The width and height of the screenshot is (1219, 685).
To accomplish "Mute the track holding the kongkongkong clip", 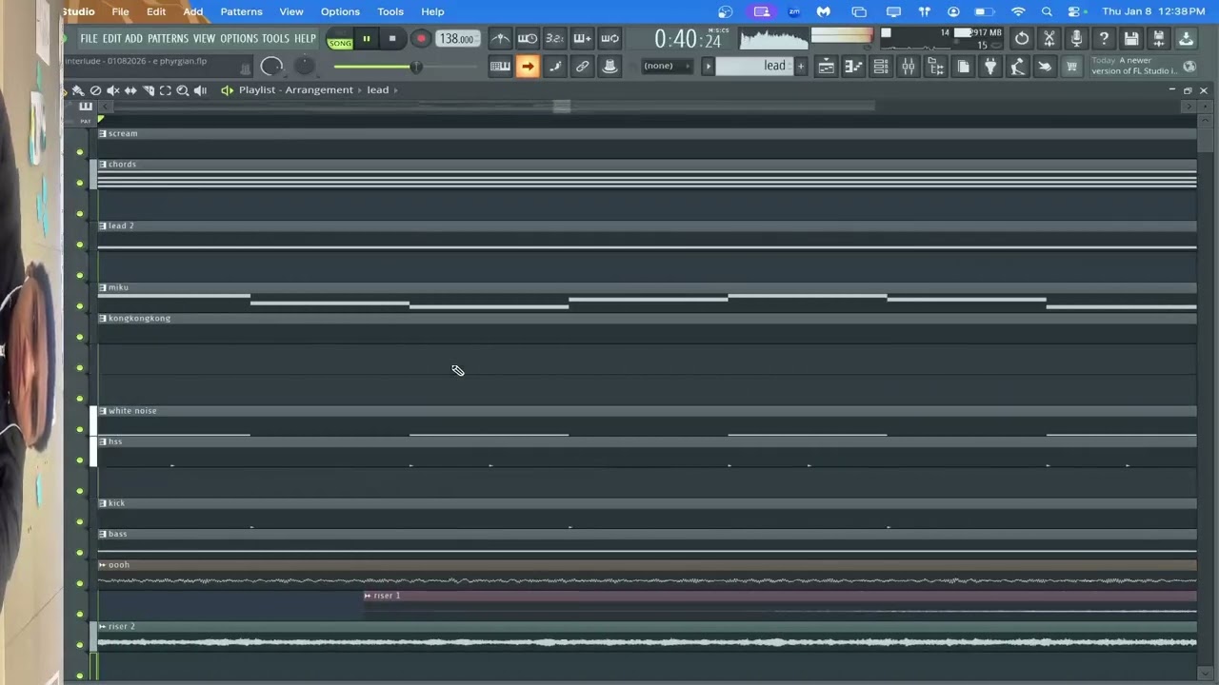I will point(80,337).
